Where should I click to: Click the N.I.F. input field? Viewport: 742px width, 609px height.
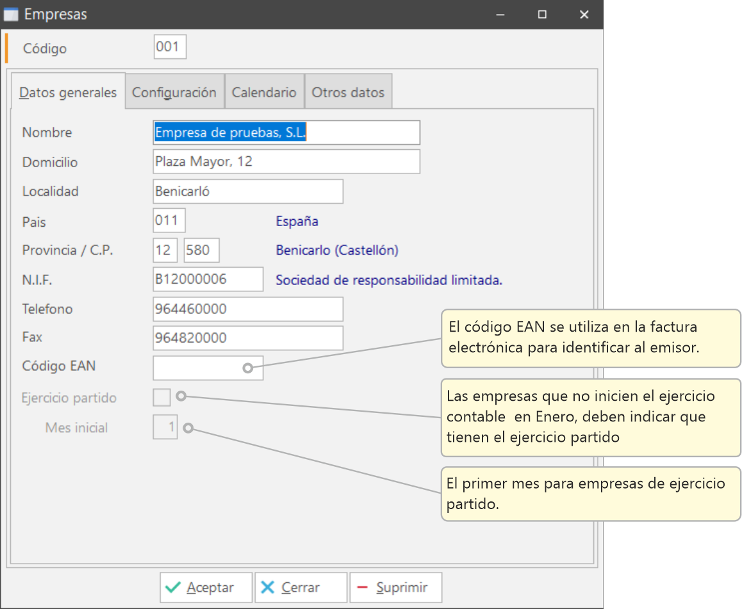[x=208, y=279]
